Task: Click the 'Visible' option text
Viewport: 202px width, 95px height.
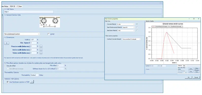Action: 179,69
